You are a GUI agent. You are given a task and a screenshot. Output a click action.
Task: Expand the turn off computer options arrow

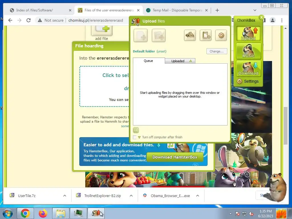(139, 137)
